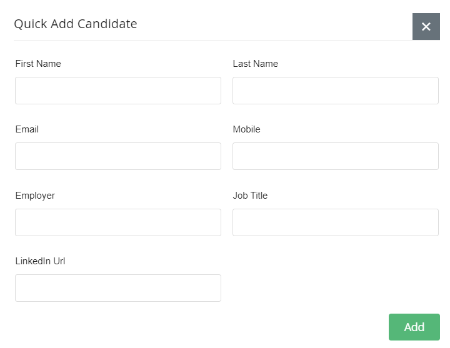Click the Job Title label
The height and width of the screenshot is (348, 450).
point(250,196)
